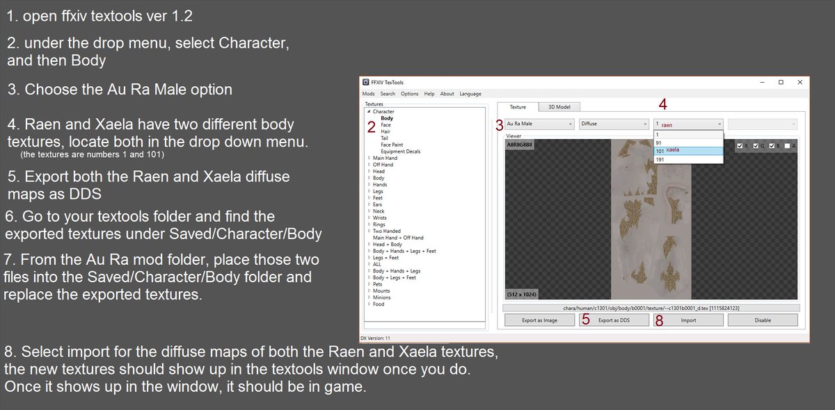Toggle the B channel checkbox
Viewport: 835px width, 410px height.
pos(772,146)
